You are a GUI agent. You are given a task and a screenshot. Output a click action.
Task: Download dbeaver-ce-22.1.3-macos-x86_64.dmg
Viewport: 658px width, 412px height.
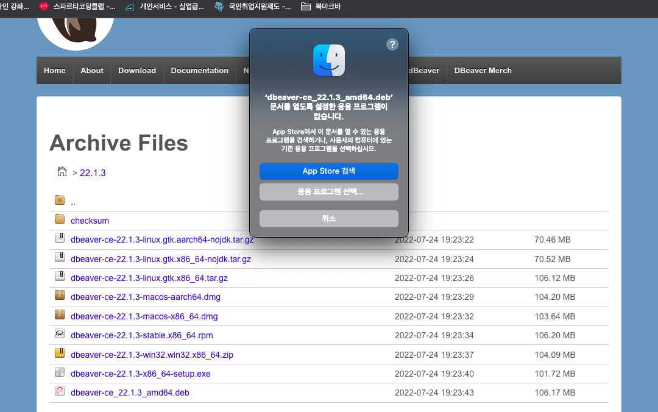click(144, 316)
